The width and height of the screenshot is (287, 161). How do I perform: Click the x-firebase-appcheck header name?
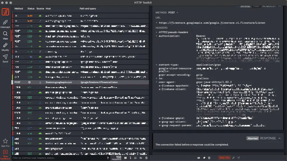(x=174, y=86)
